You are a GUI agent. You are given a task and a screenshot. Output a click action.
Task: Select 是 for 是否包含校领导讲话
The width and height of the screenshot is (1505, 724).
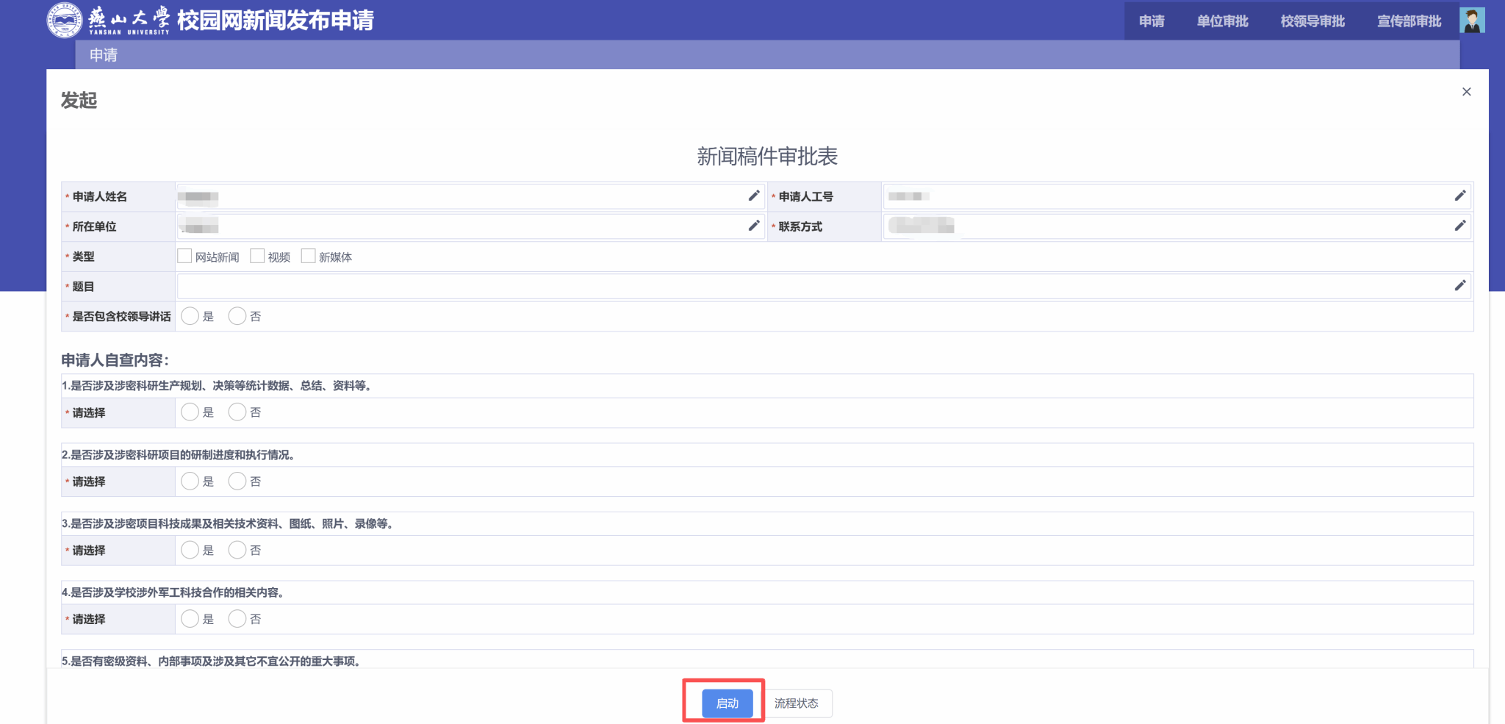pos(190,316)
